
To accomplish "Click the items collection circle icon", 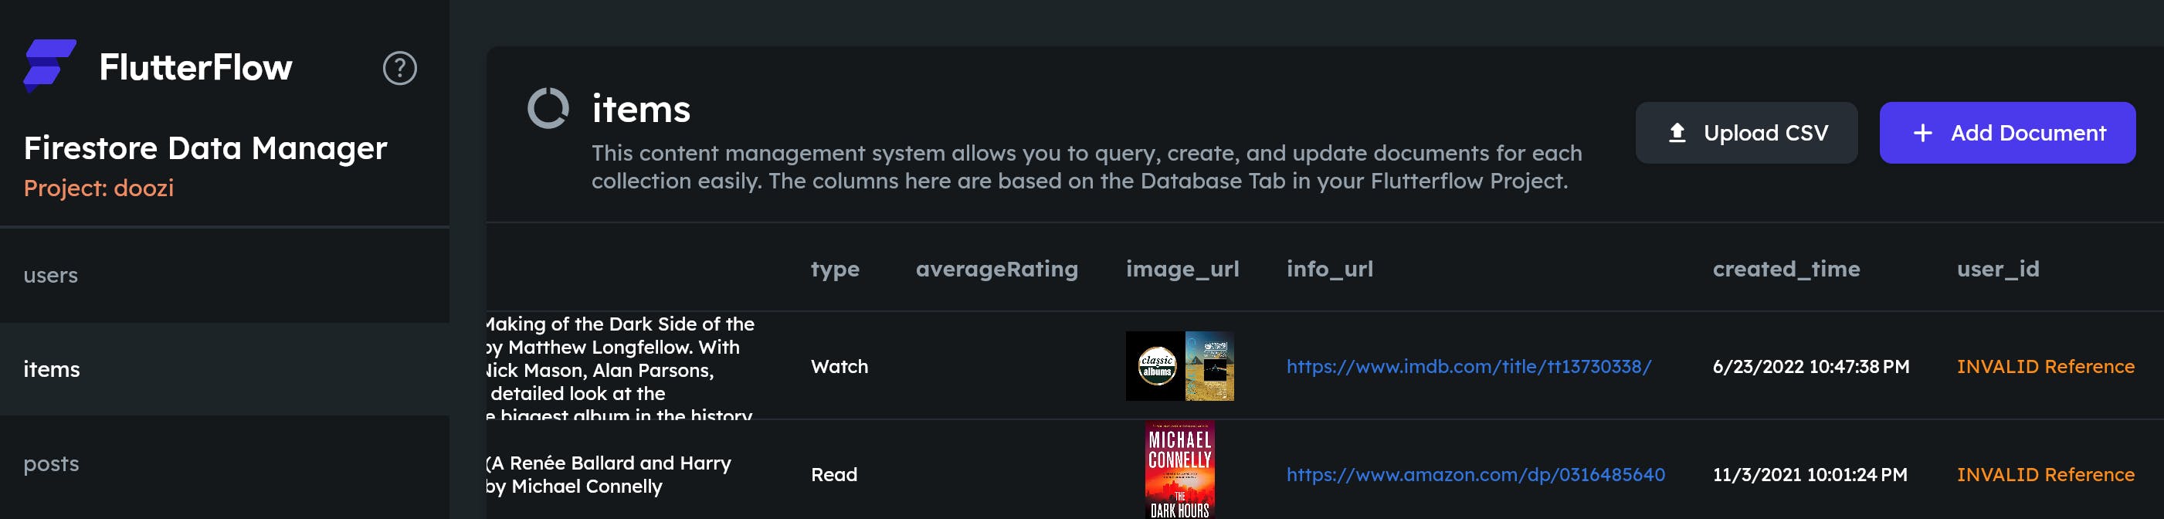I will 548,108.
